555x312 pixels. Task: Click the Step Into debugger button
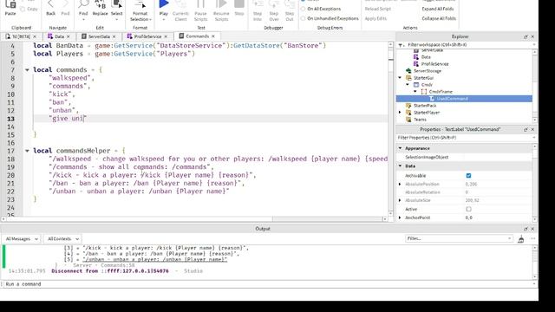pyautogui.click(x=258, y=10)
